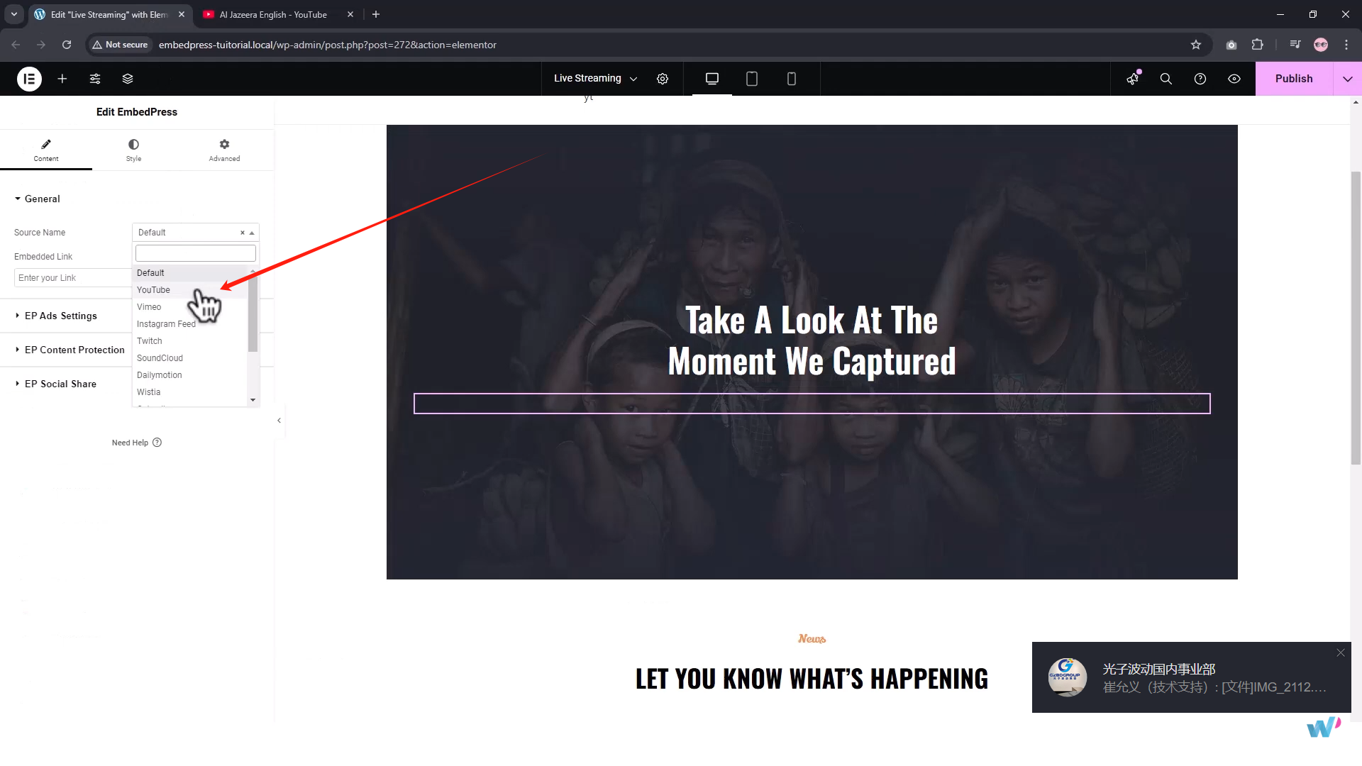Screen dimensions: 1362x766
Task: Open the Advanced tab
Action: coord(224,150)
